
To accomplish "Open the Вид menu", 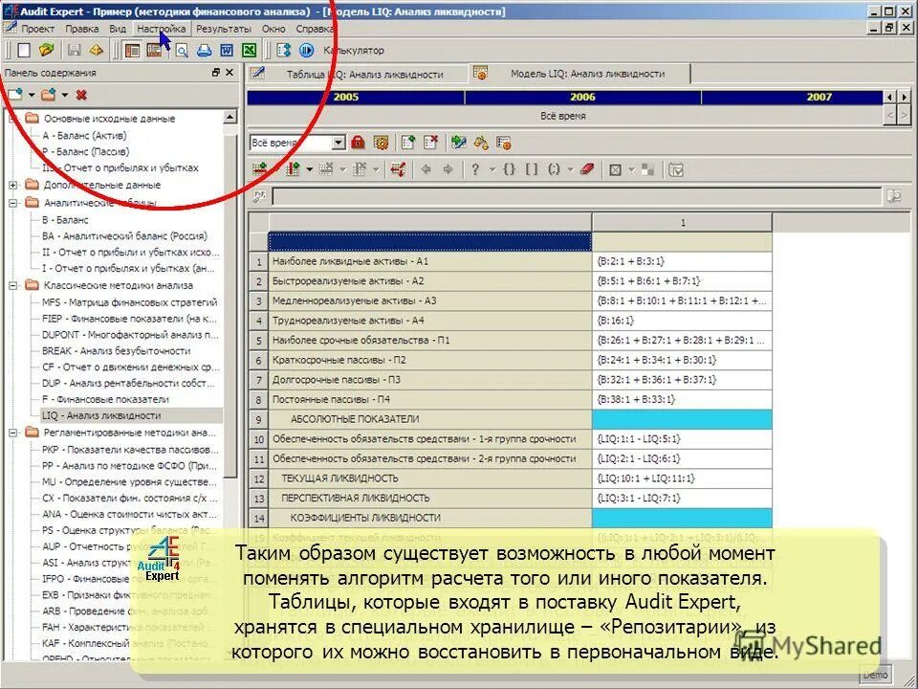I will pyautogui.click(x=118, y=29).
